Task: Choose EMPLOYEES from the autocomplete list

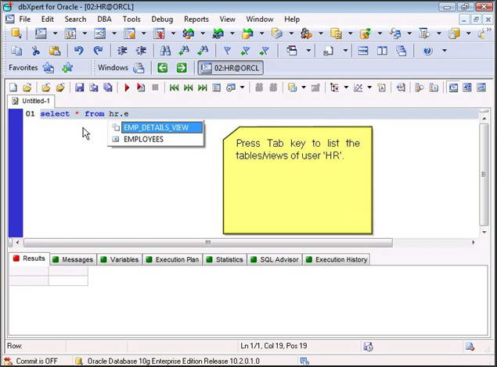Action: click(x=156, y=140)
